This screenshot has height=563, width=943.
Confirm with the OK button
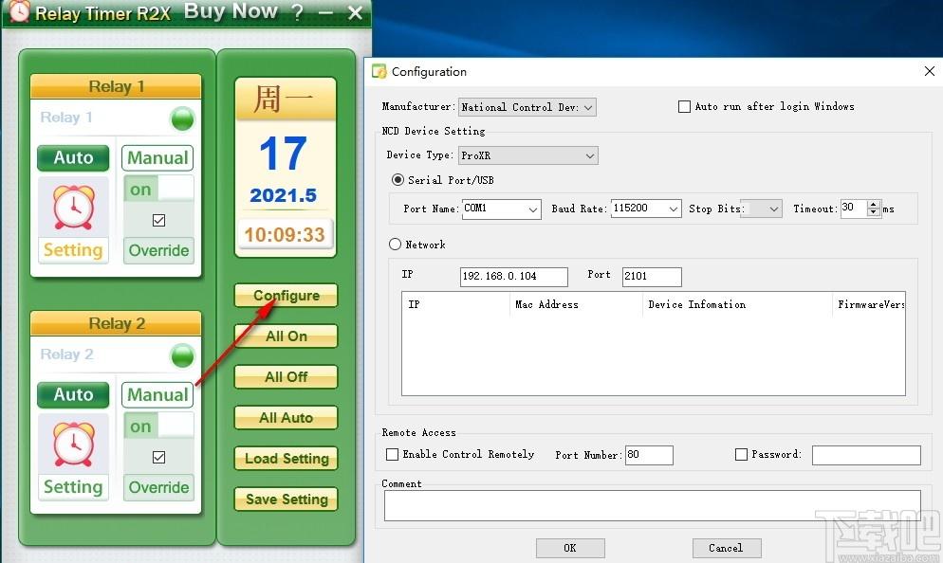coord(570,548)
